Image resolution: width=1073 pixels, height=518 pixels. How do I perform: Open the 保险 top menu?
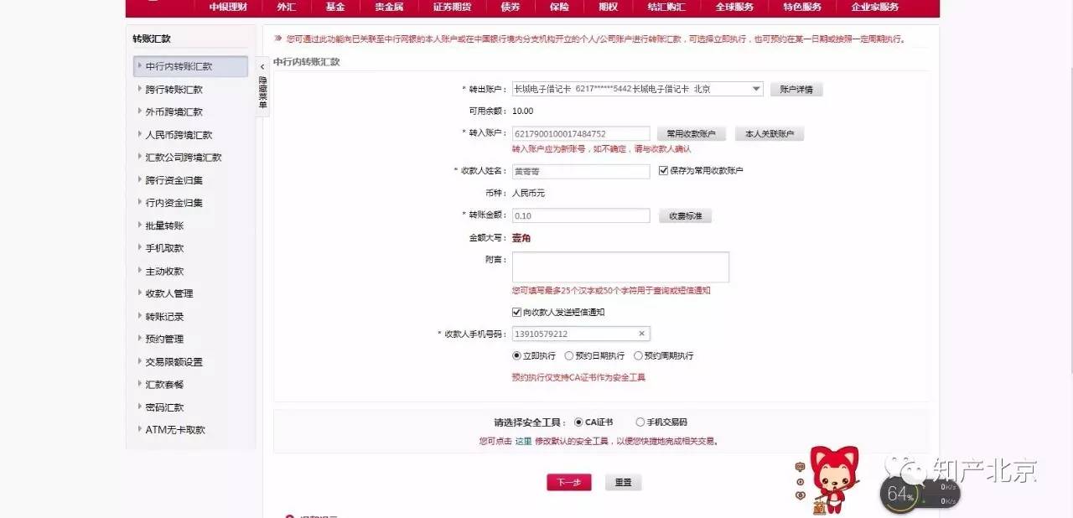559,7
